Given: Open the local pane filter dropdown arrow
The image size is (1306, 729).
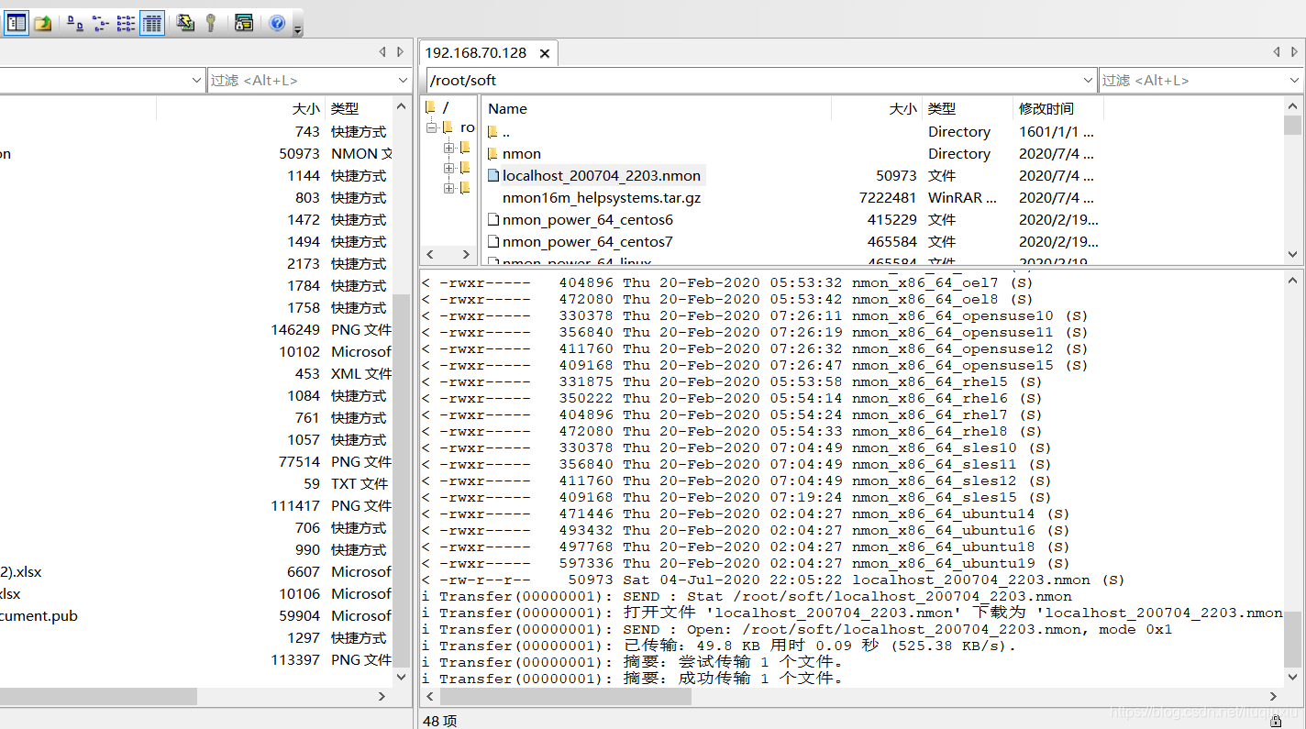Looking at the screenshot, I should [404, 81].
